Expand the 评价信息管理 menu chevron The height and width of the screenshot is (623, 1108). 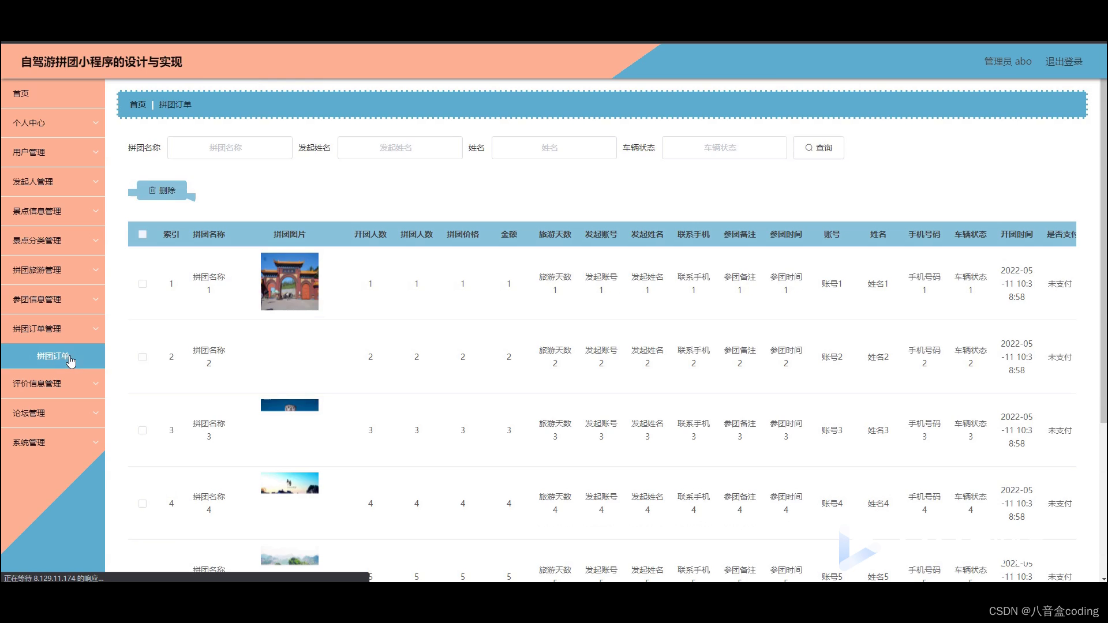(96, 384)
